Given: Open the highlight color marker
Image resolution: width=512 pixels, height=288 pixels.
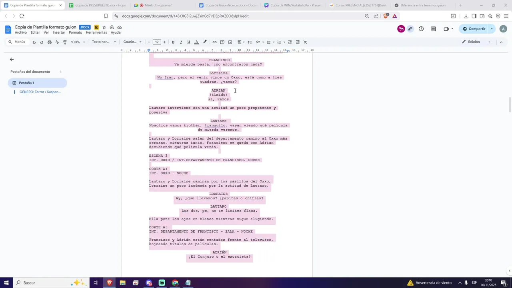Looking at the screenshot, I should [x=205, y=42].
